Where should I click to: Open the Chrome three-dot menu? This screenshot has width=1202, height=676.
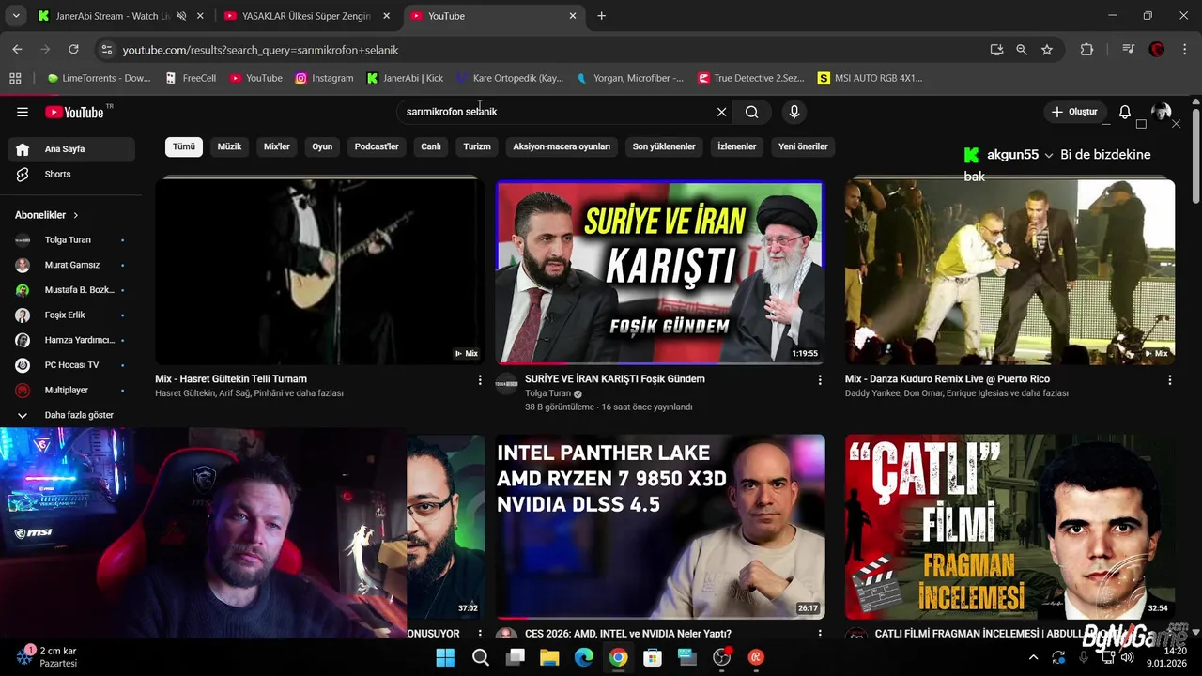pyautogui.click(x=1185, y=50)
